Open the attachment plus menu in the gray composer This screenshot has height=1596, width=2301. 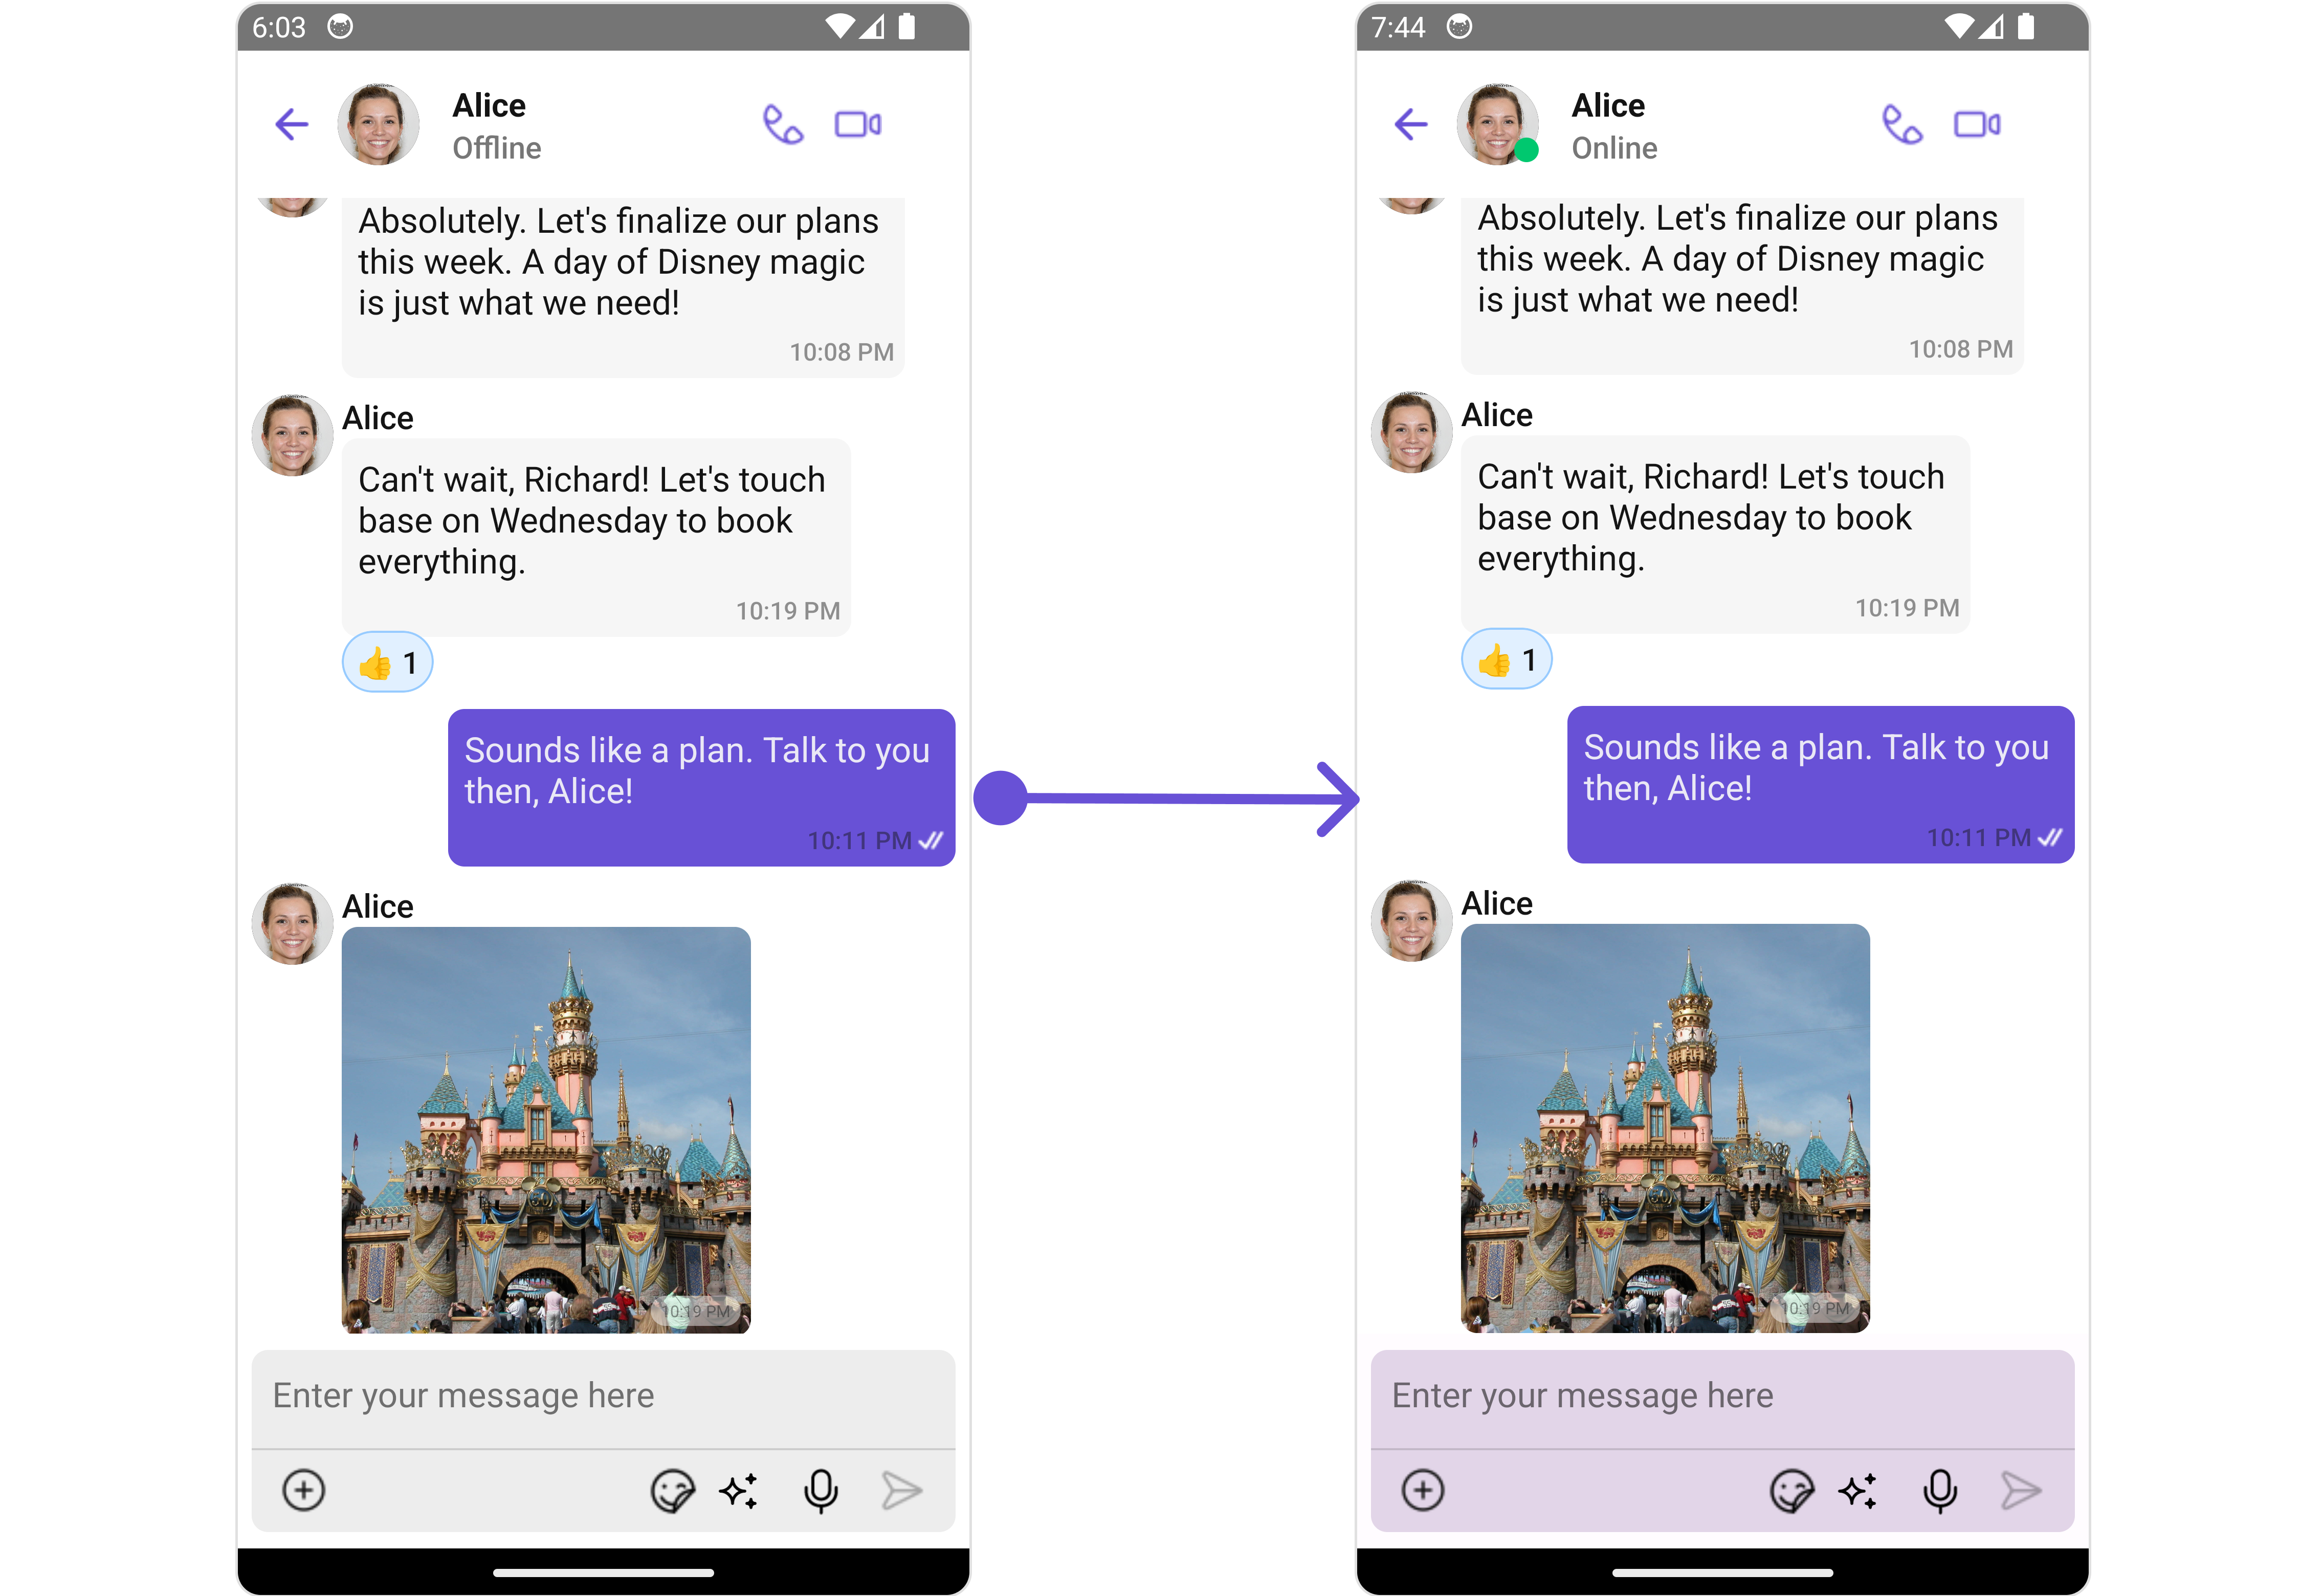(303, 1490)
